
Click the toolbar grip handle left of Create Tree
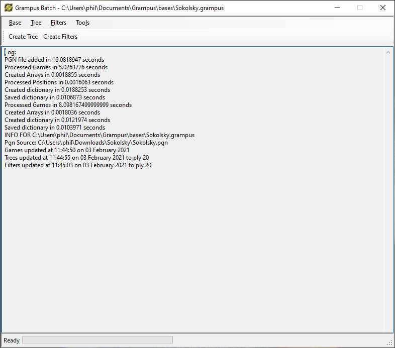point(4,37)
